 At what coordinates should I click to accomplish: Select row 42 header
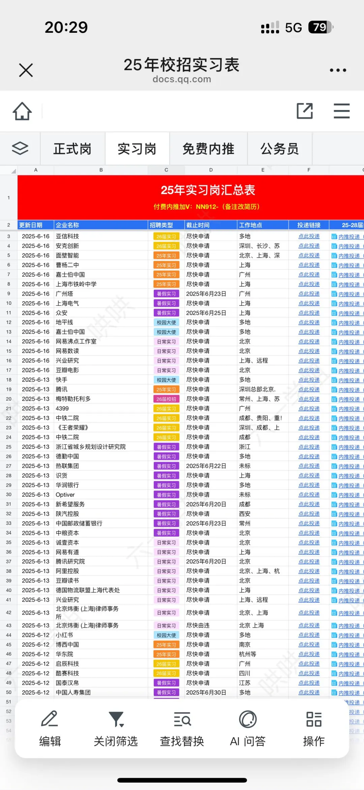(x=9, y=612)
